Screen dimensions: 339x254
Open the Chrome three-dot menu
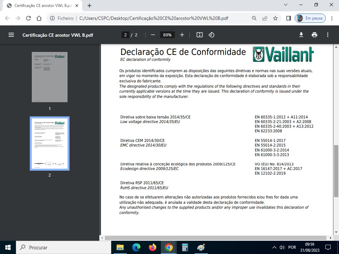click(x=332, y=19)
